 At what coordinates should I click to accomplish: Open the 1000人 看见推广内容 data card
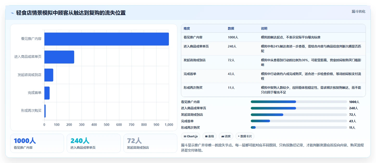[37, 143]
